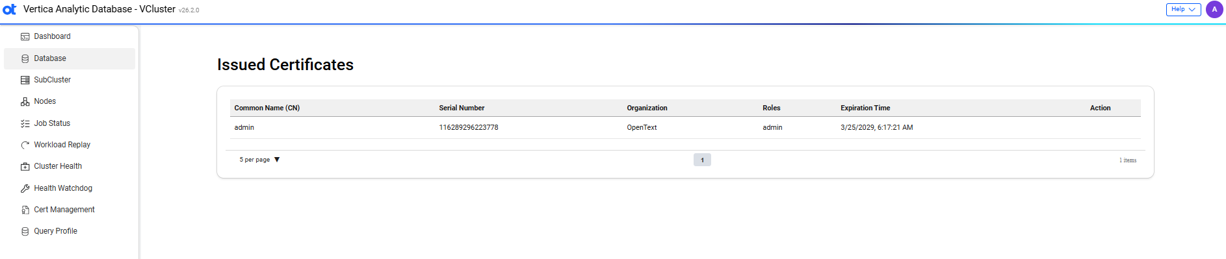Click the '1 items' count label
The image size is (1226, 259).
(1128, 160)
